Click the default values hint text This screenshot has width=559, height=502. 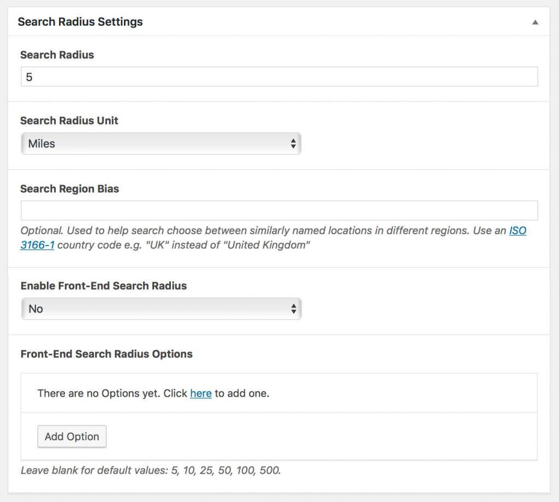pyautogui.click(x=151, y=470)
